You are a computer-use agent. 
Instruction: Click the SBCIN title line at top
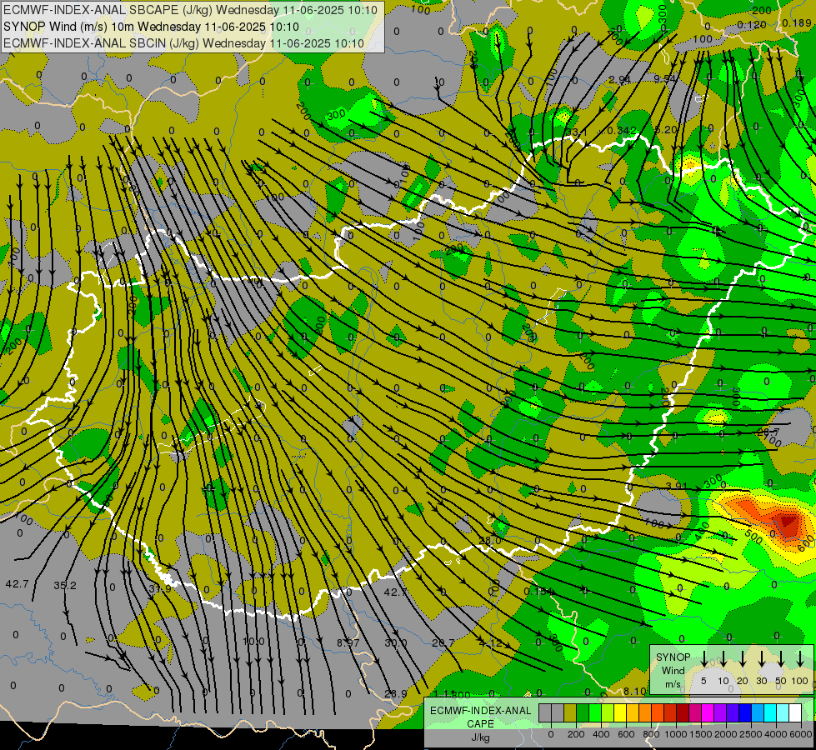(x=183, y=43)
